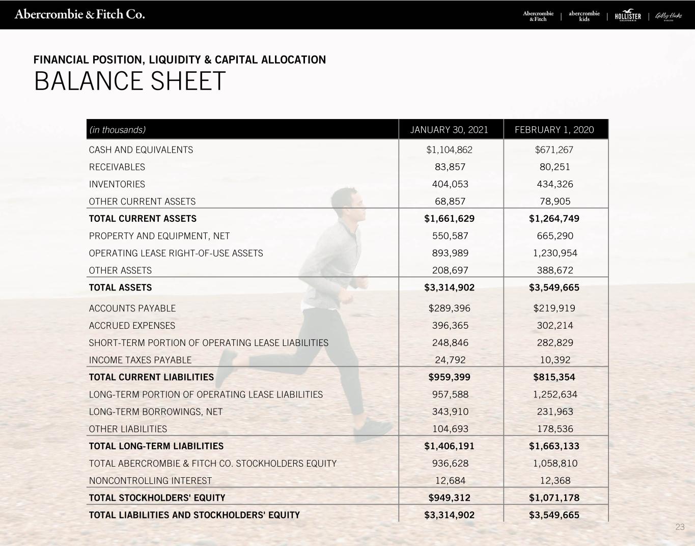This screenshot has width=695, height=546.
Task: Select TOTAL ABERCROMBIE & FITCH CO. STOCKHOLDERS EQUITY label
Action: [213, 464]
